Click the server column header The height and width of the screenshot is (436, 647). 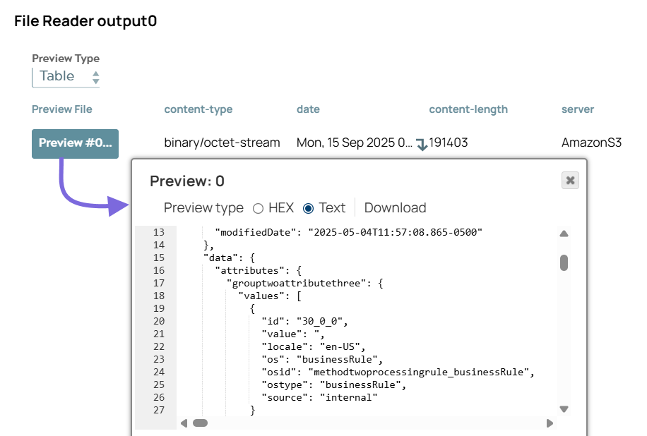pyautogui.click(x=577, y=109)
